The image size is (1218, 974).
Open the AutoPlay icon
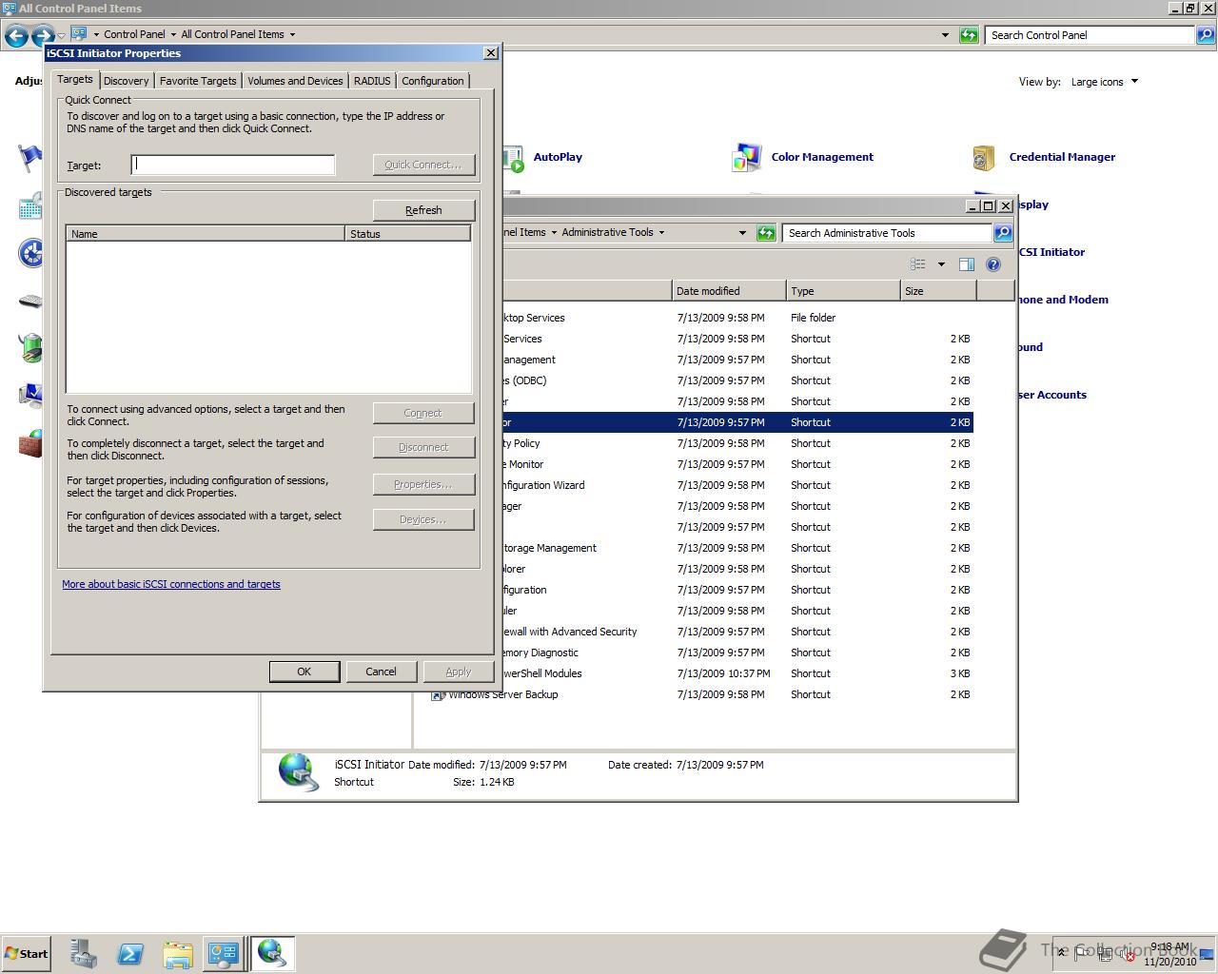point(512,158)
